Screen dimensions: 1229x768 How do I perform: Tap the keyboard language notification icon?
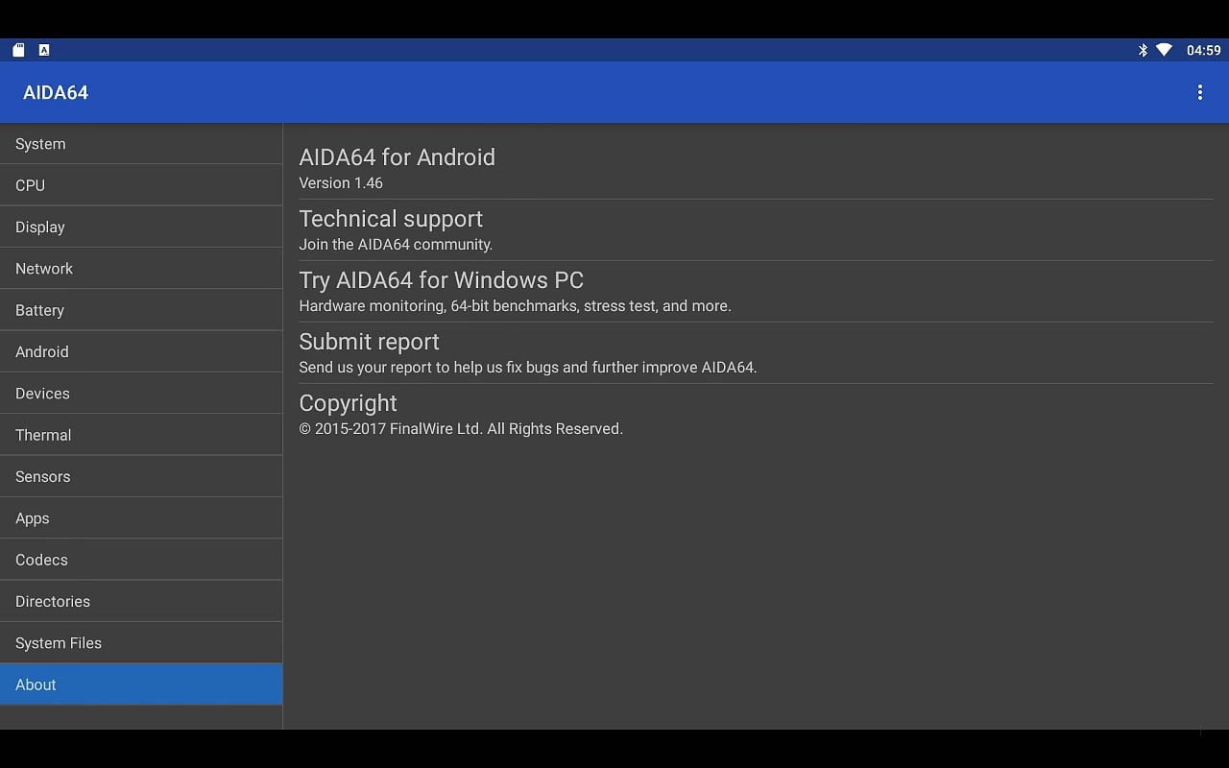(x=44, y=50)
